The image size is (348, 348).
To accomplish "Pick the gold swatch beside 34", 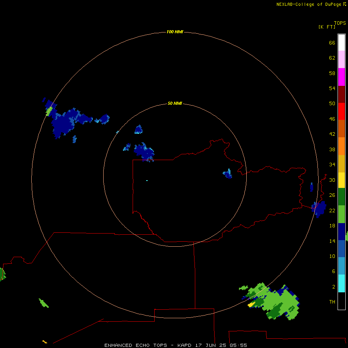I will [341, 164].
